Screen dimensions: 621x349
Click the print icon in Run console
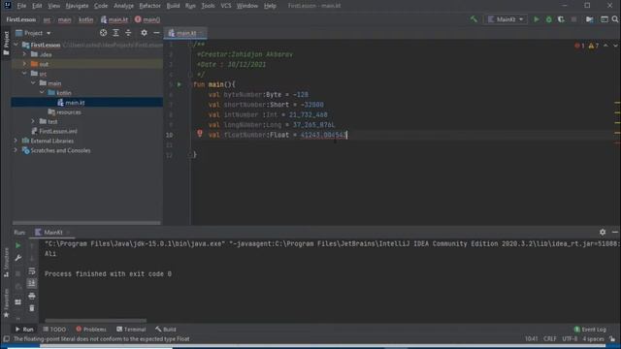click(32, 296)
